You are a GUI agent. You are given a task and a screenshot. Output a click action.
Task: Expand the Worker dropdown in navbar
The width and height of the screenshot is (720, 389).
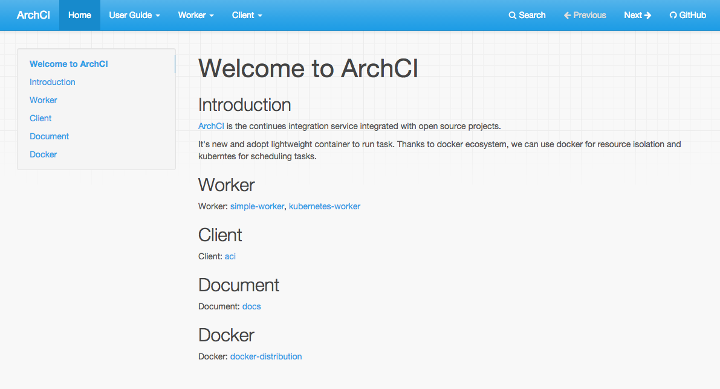pyautogui.click(x=196, y=15)
